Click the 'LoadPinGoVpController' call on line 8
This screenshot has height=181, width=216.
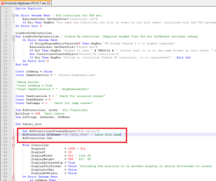(34, 33)
